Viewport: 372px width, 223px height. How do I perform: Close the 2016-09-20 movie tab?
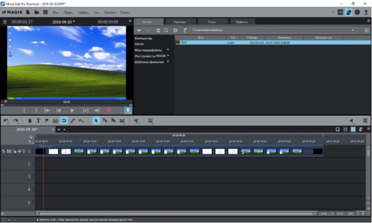53,130
